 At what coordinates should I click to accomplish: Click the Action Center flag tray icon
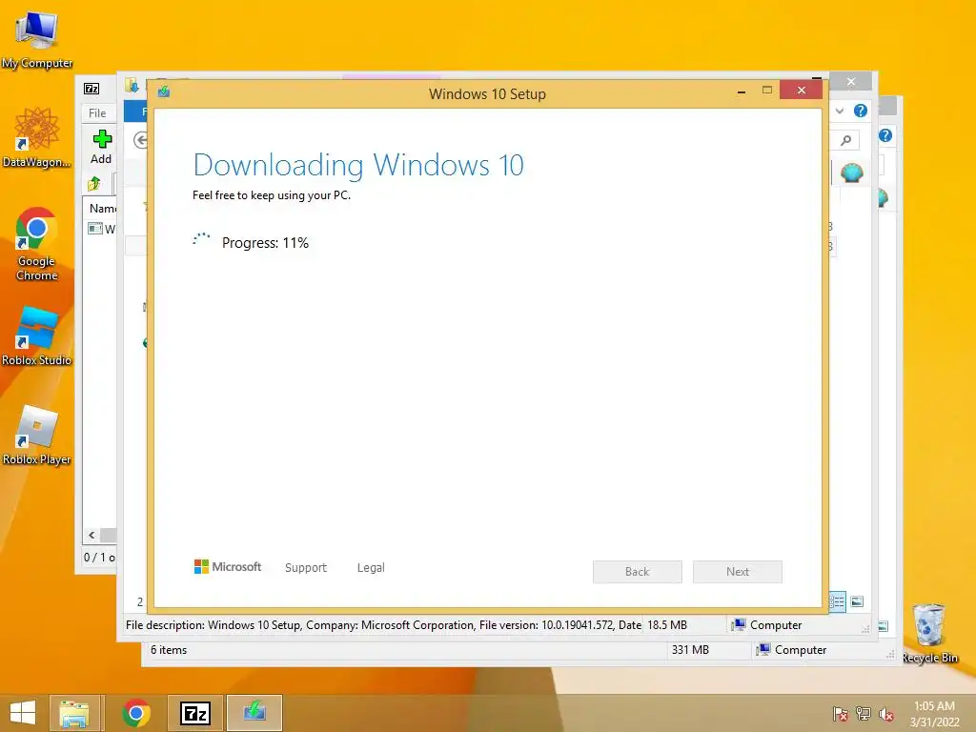[x=840, y=714]
